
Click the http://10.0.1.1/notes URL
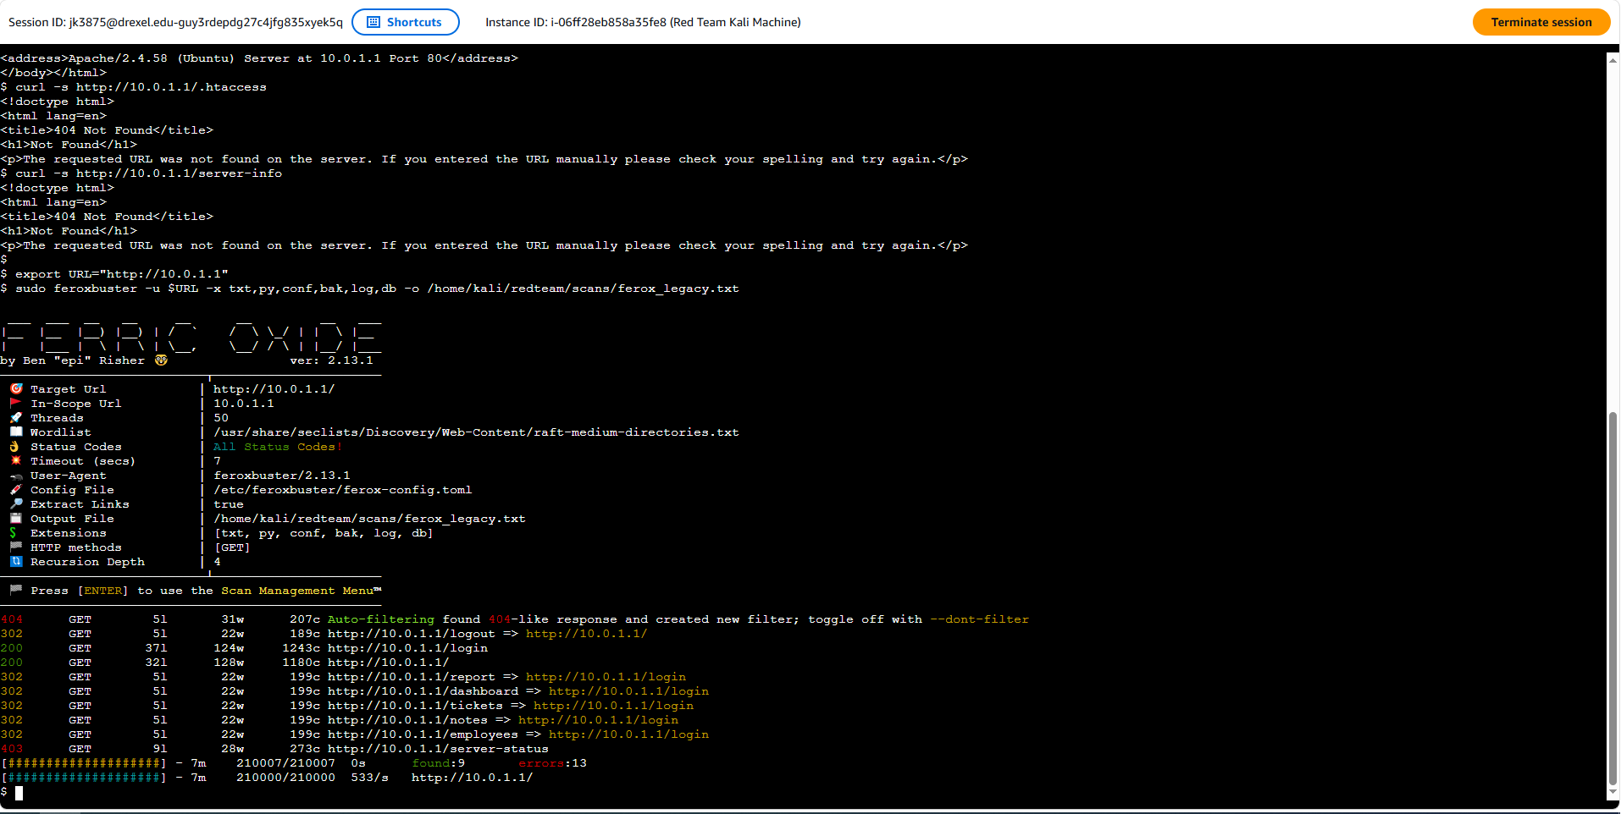[407, 719]
